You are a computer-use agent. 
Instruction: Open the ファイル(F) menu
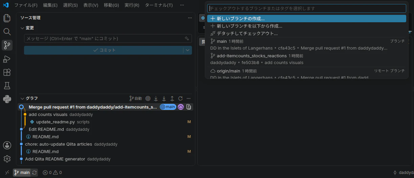(x=26, y=5)
